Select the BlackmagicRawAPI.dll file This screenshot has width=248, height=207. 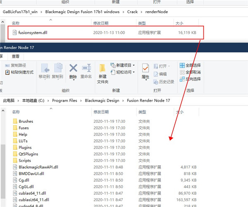click(x=38, y=167)
